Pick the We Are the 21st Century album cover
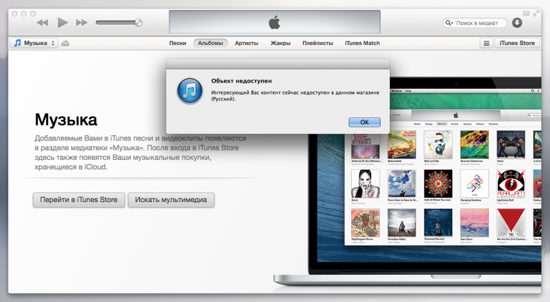Screen dimensions: 550x302 (x=511, y=223)
